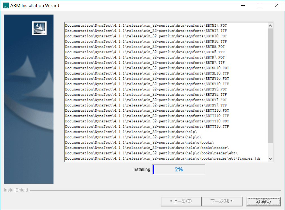Select the line ending with EBTSY5.TTF
285x210 pixels.
(146, 94)
